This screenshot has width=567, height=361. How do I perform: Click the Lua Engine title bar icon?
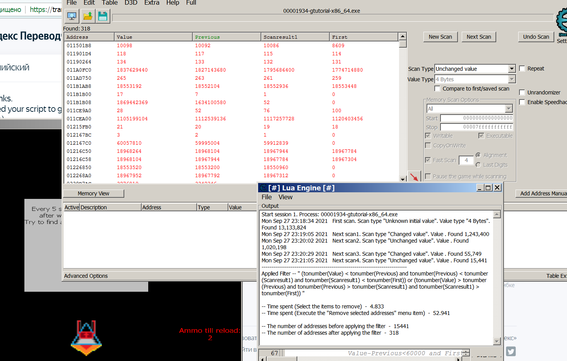[x=264, y=188]
